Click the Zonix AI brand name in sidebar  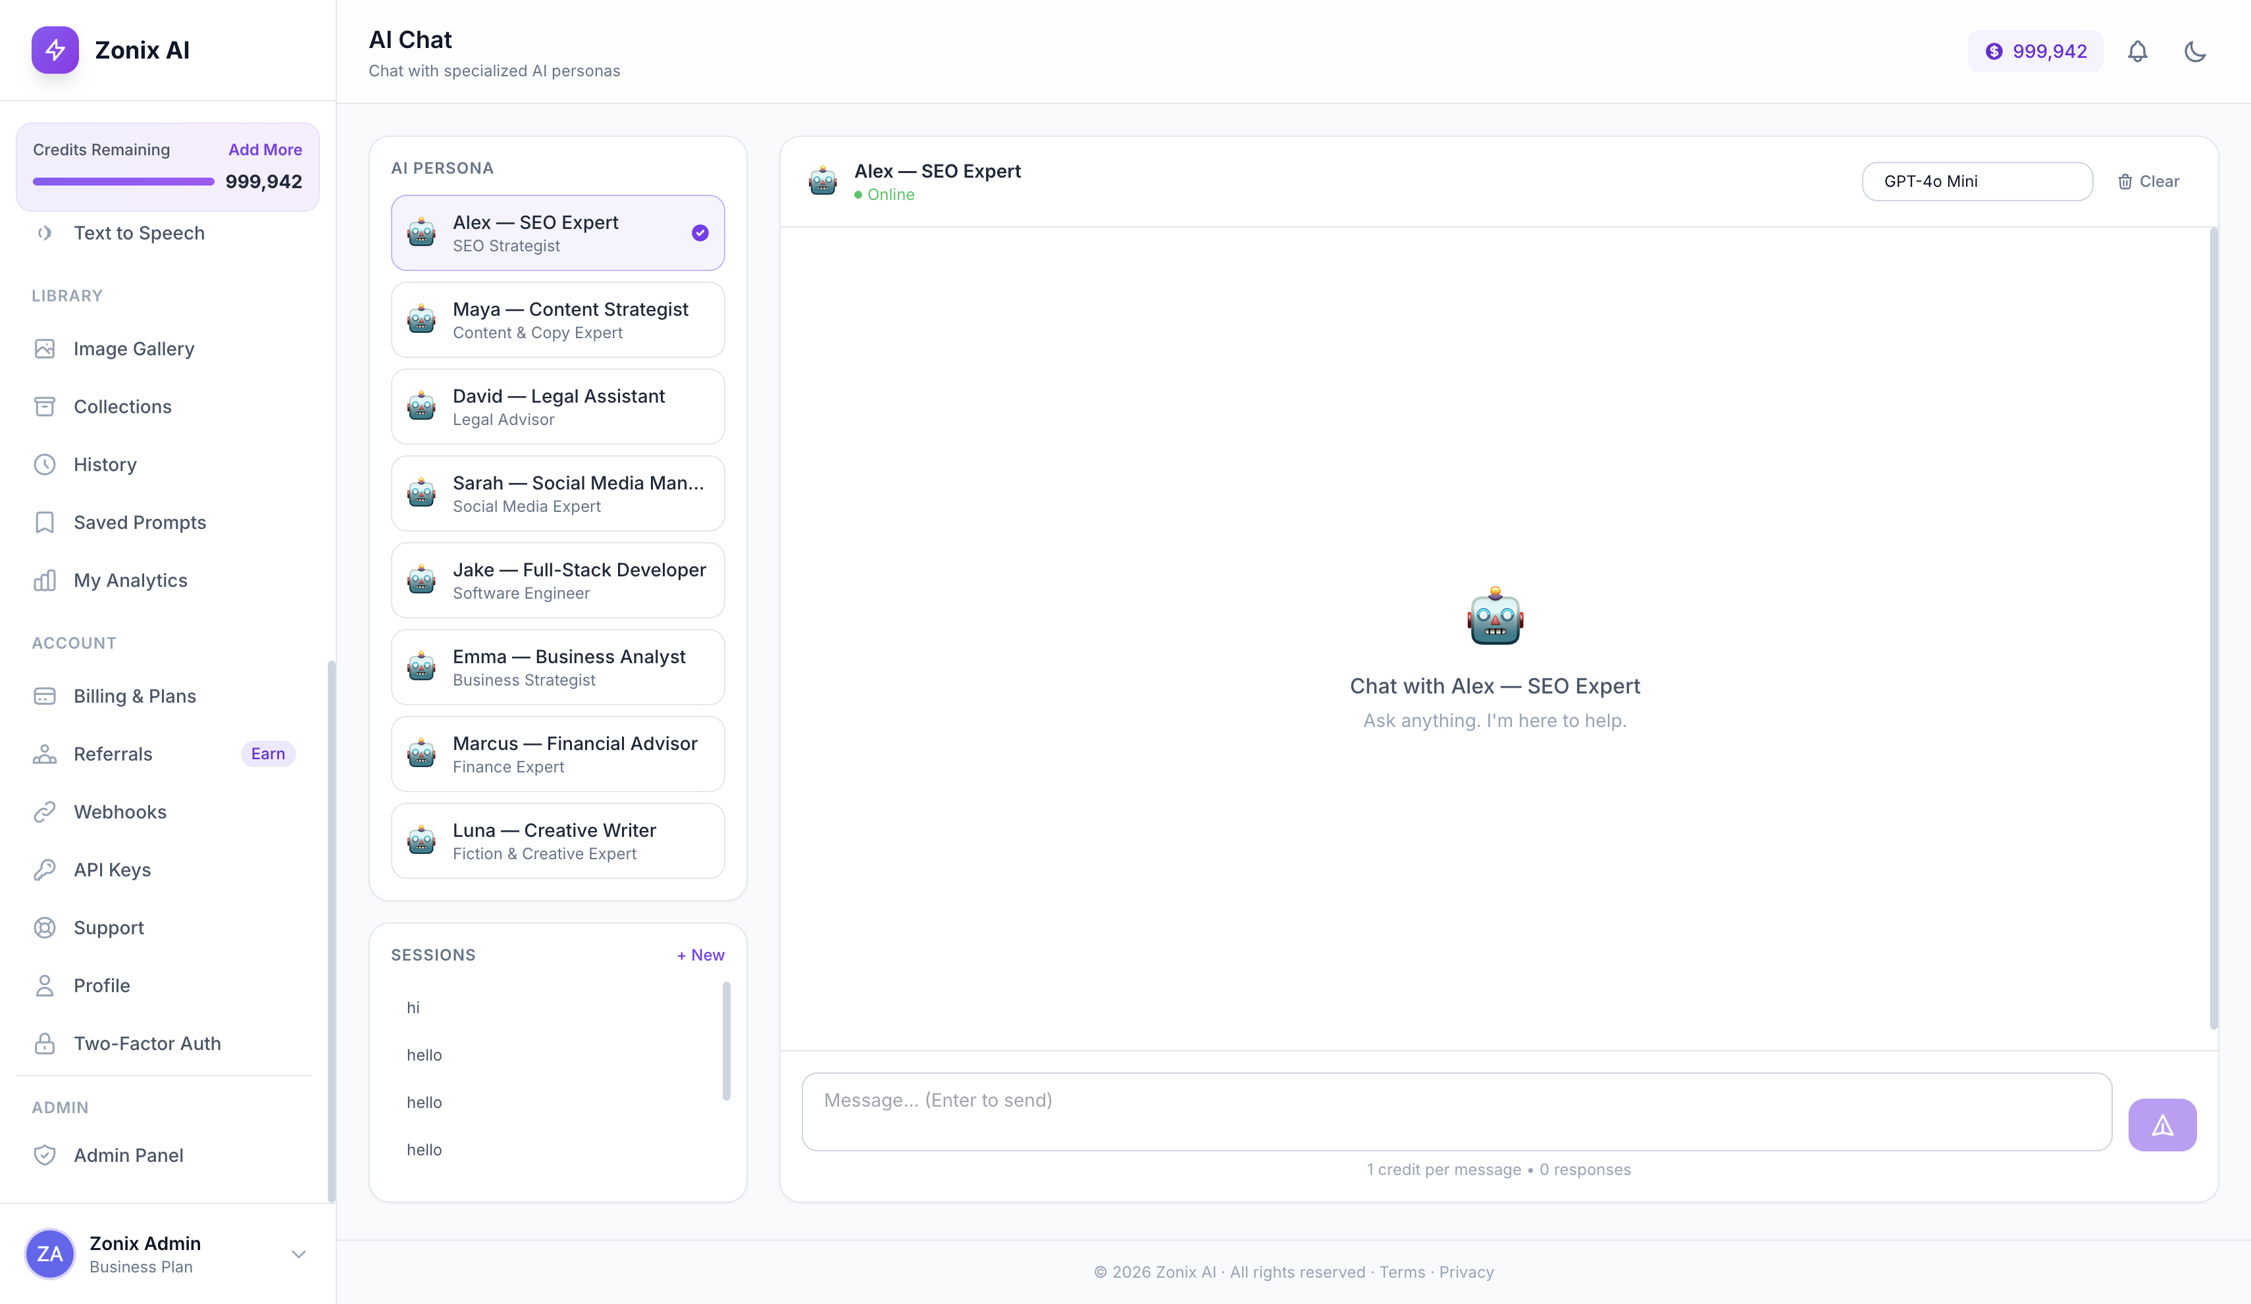point(142,50)
